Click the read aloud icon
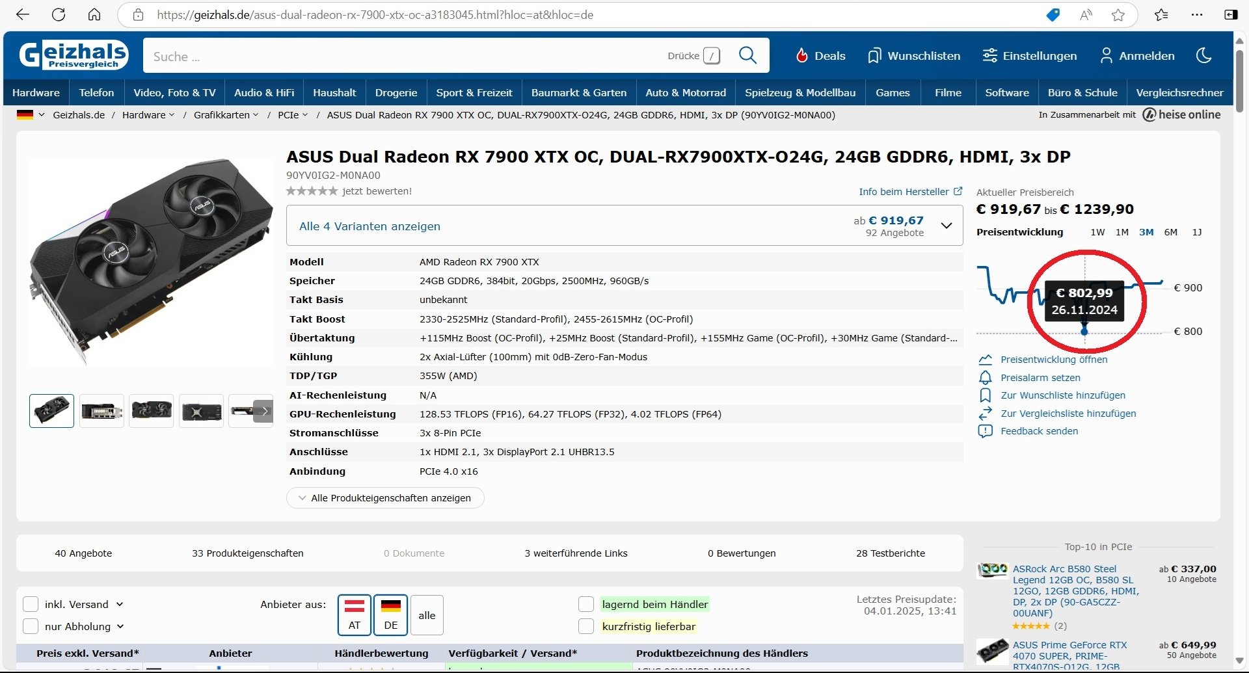1249x673 pixels. [1086, 14]
